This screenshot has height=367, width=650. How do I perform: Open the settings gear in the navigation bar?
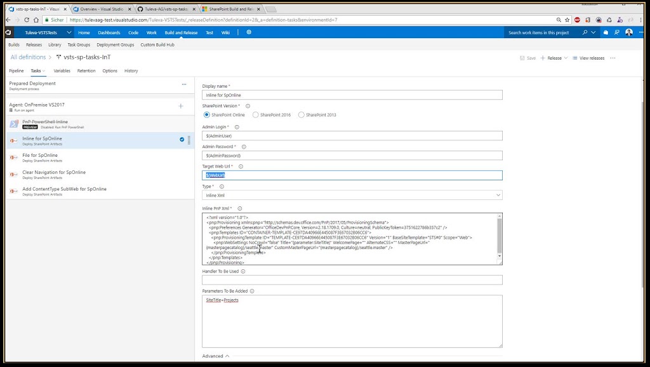click(x=249, y=32)
